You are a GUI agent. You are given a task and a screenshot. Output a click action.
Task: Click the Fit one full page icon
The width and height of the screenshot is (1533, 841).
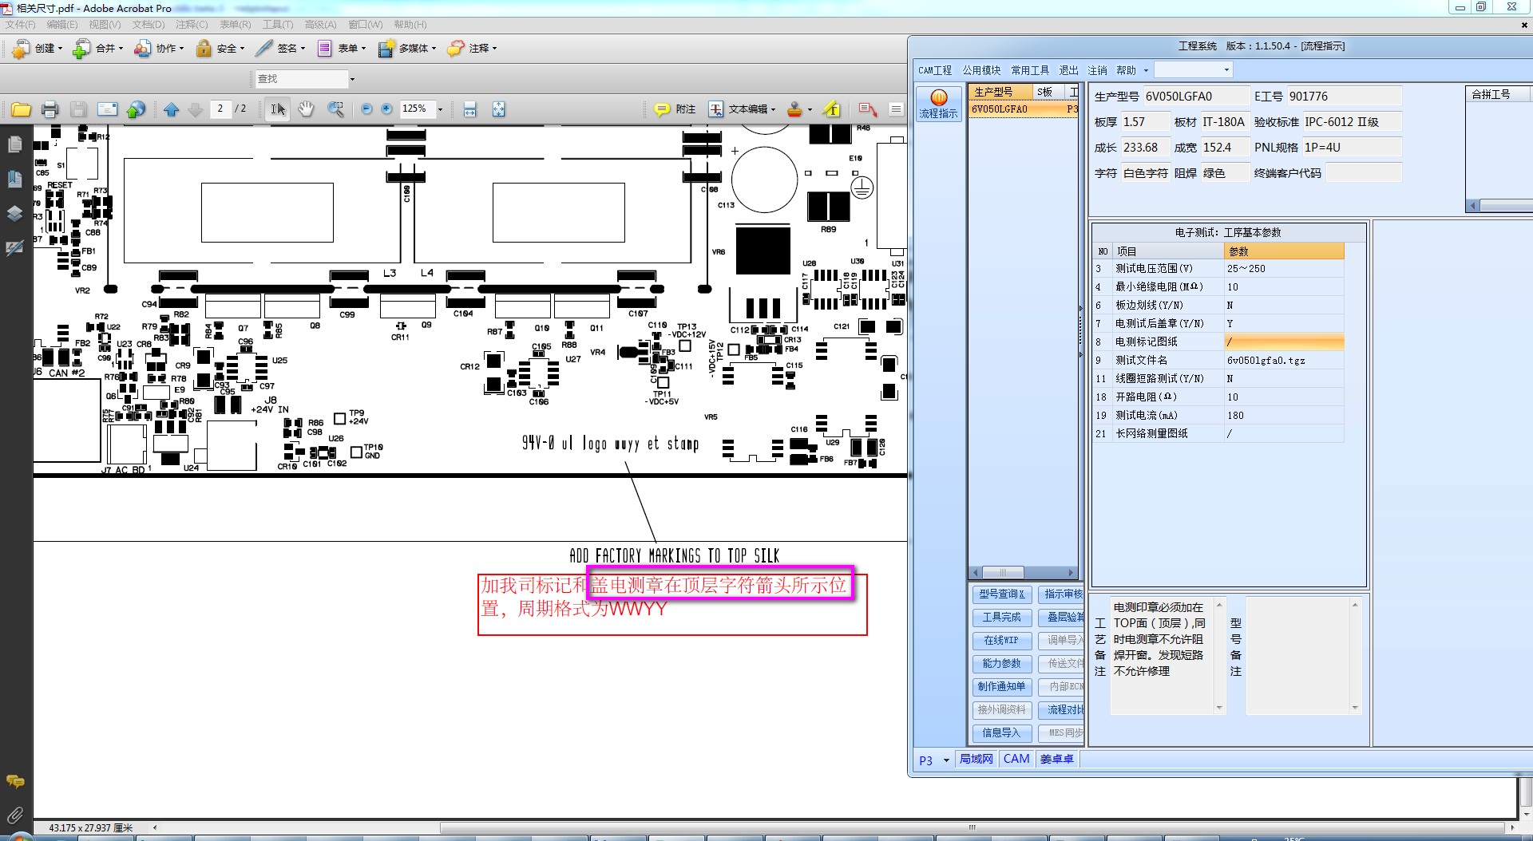pyautogui.click(x=498, y=109)
